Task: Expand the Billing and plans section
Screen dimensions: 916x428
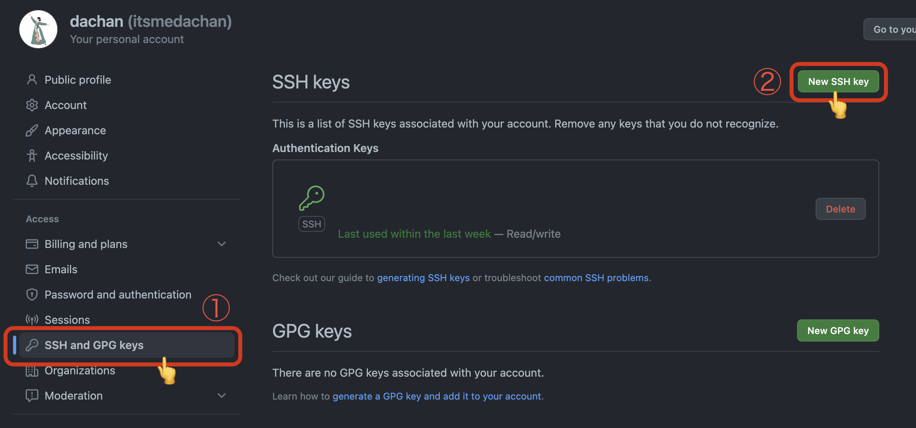Action: point(222,244)
